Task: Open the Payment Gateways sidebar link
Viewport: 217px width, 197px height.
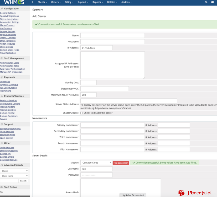Action: click(x=9, y=85)
